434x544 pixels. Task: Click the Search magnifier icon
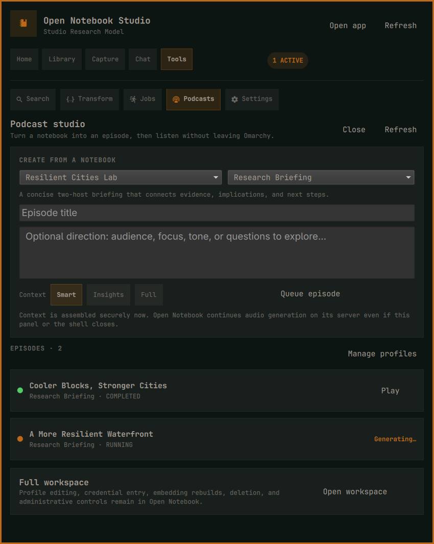coord(19,99)
